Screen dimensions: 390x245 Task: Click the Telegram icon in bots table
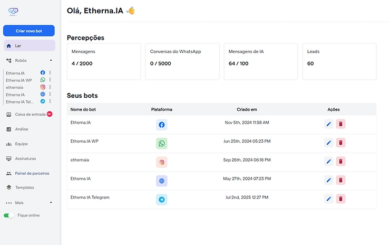(162, 200)
